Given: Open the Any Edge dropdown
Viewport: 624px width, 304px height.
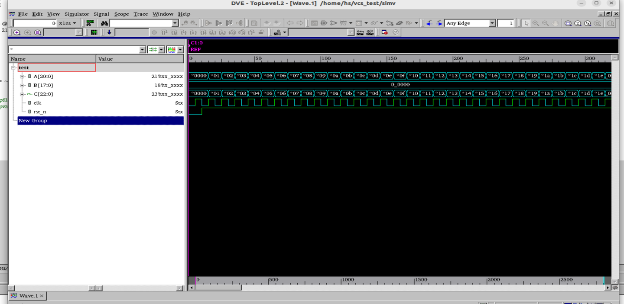Looking at the screenshot, I should coord(492,23).
